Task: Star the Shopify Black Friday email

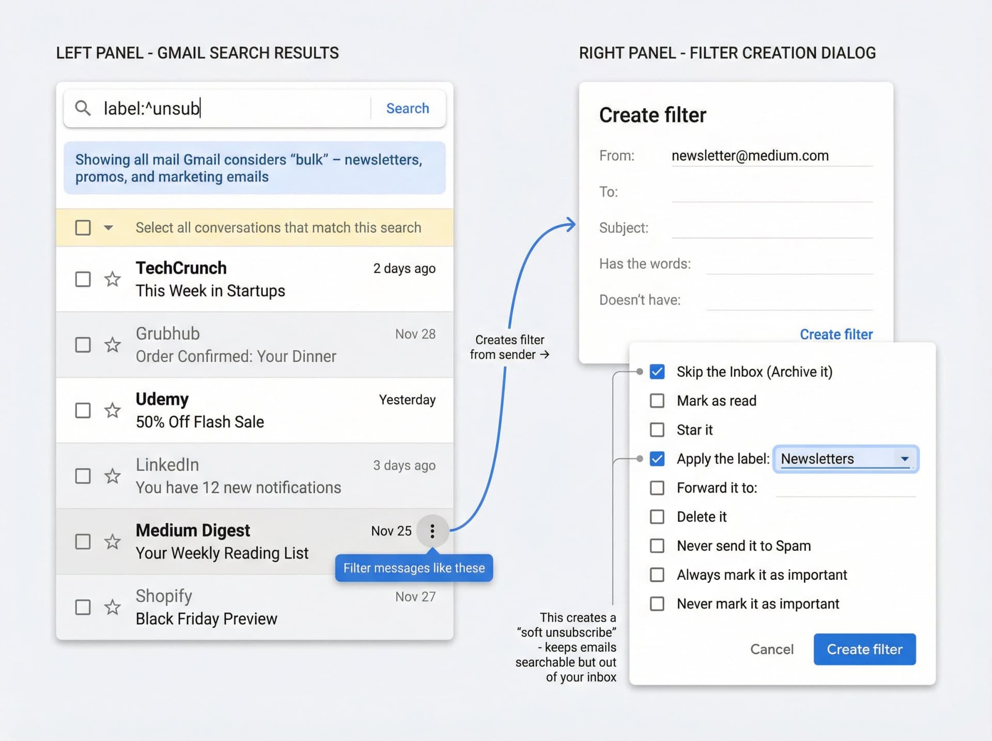Action: pos(113,607)
